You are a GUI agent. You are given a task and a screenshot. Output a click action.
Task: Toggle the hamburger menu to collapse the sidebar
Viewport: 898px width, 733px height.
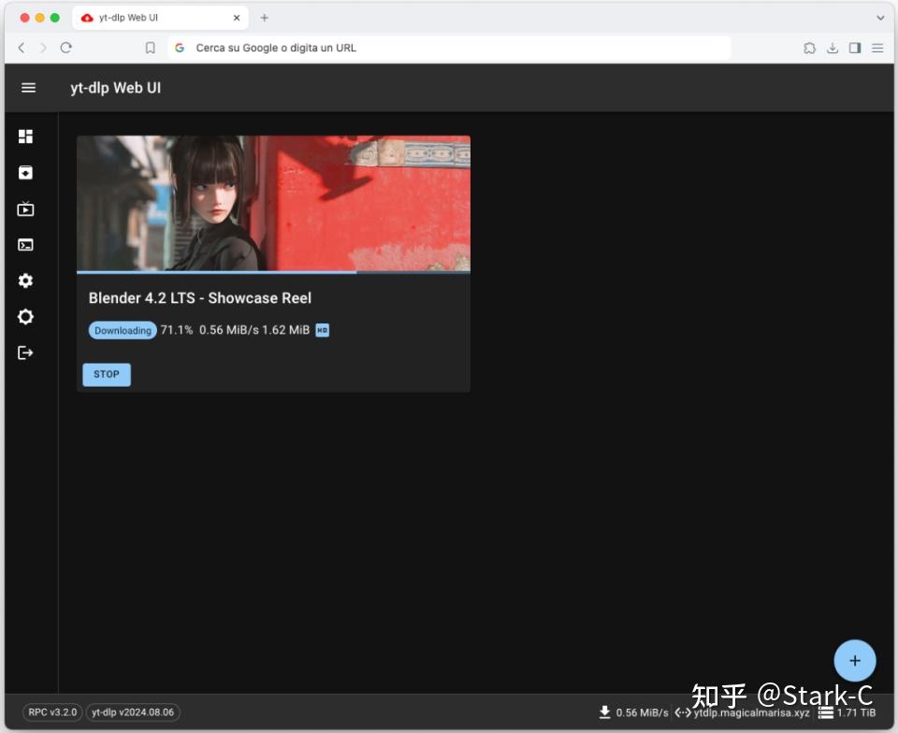[28, 87]
